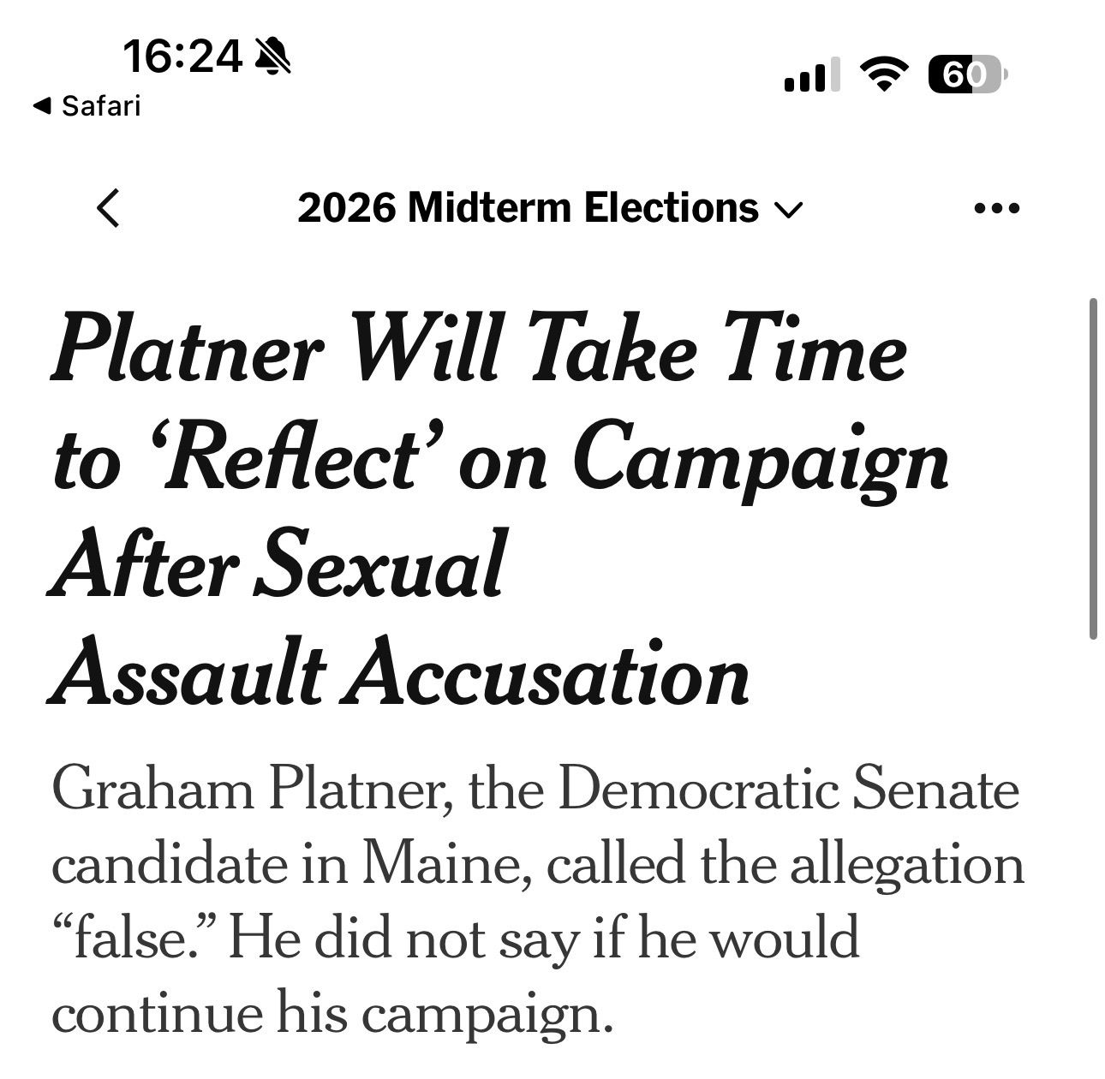Tap the 2026 Midterm Elections section title
The width and height of the screenshot is (1105, 1079).
[528, 208]
